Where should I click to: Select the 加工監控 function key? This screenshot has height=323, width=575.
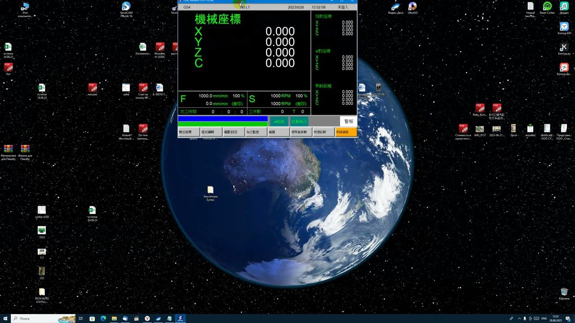coord(256,132)
